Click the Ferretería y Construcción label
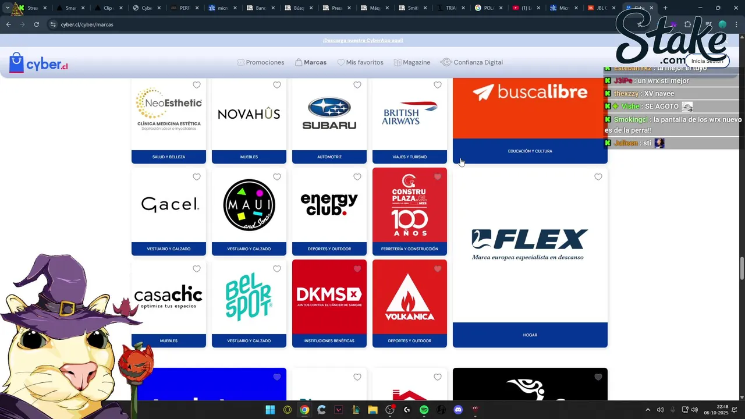This screenshot has width=745, height=419. (410, 249)
